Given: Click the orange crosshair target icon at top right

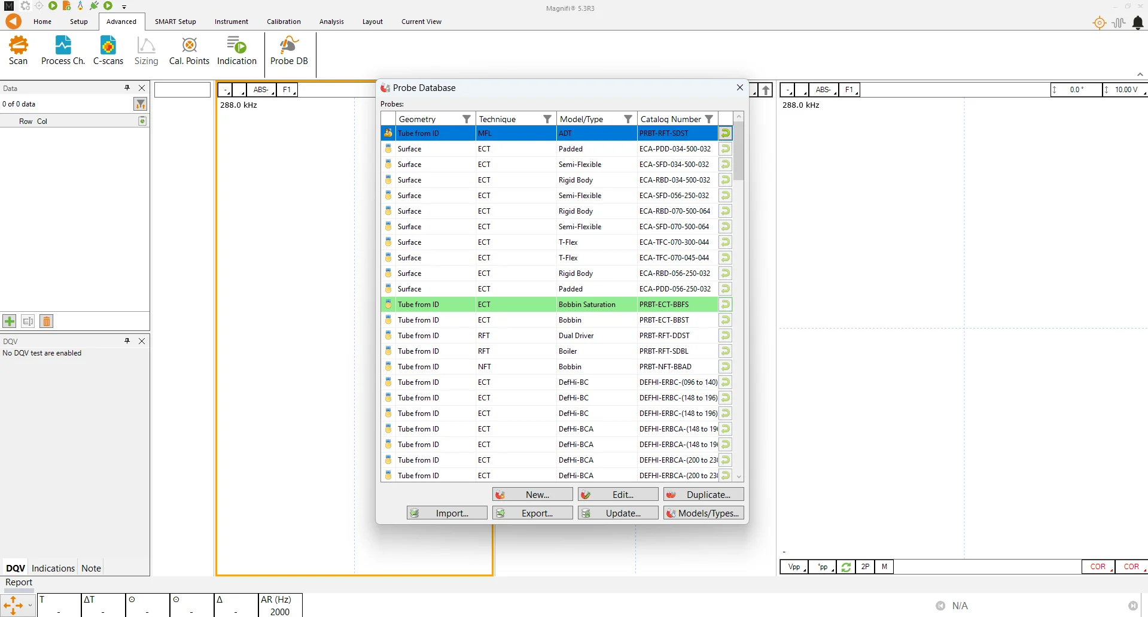Looking at the screenshot, I should (x=1100, y=23).
